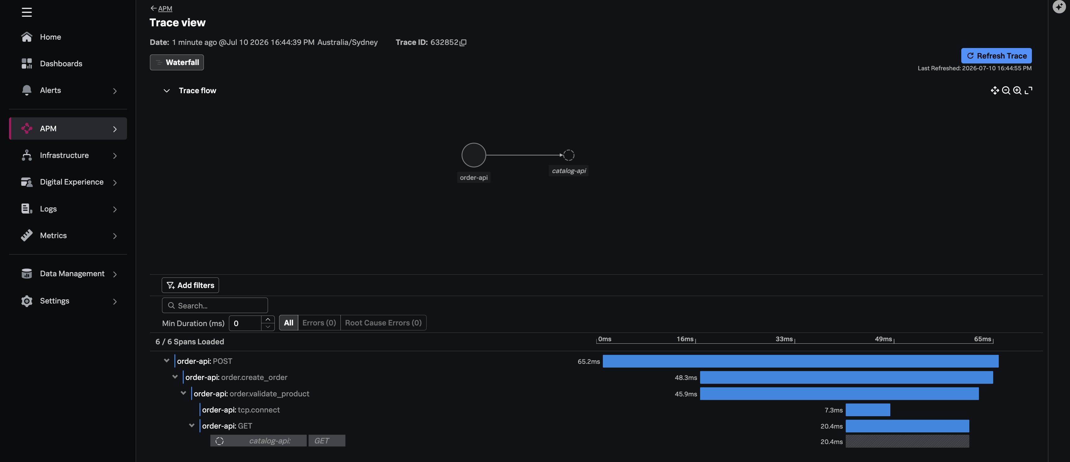Open the hamburger navigation menu

click(27, 12)
